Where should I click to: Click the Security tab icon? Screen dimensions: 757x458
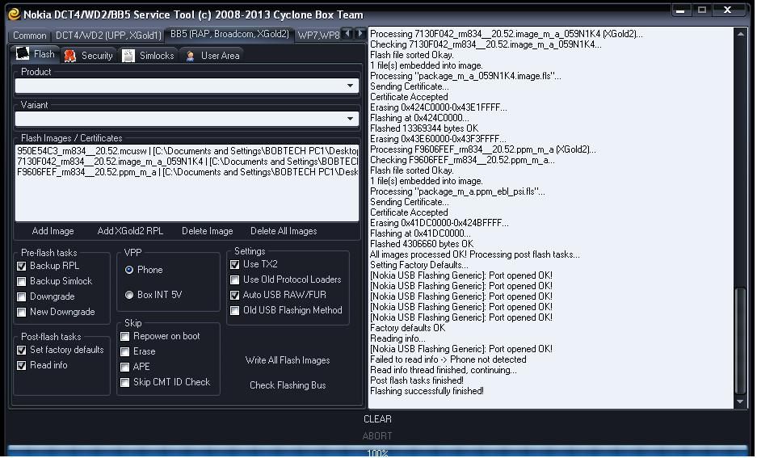click(70, 56)
